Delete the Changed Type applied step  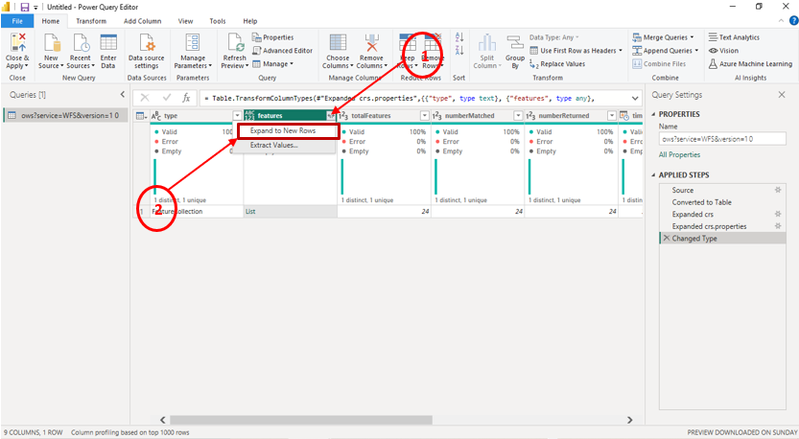pyautogui.click(x=666, y=238)
